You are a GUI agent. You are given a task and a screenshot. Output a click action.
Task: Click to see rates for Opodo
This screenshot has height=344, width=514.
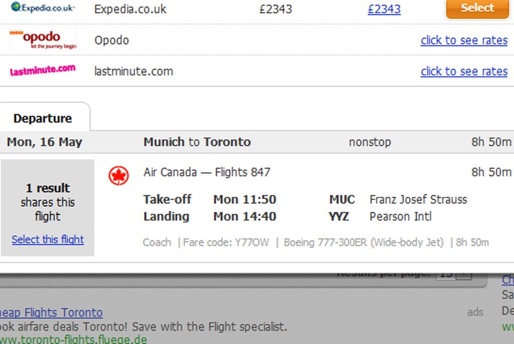464,40
